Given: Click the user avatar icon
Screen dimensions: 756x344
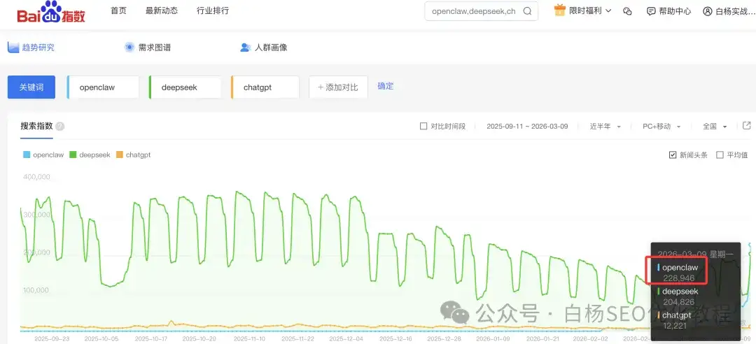Looking at the screenshot, I should click(707, 11).
